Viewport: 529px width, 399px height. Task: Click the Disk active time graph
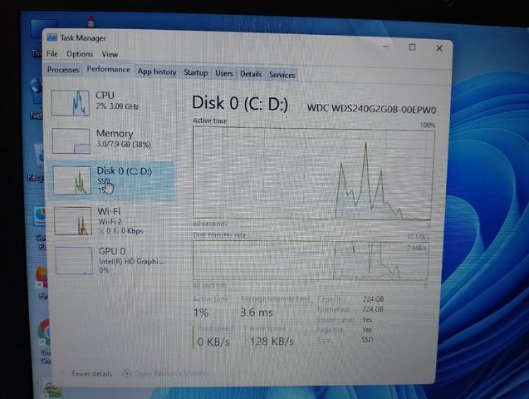click(313, 173)
